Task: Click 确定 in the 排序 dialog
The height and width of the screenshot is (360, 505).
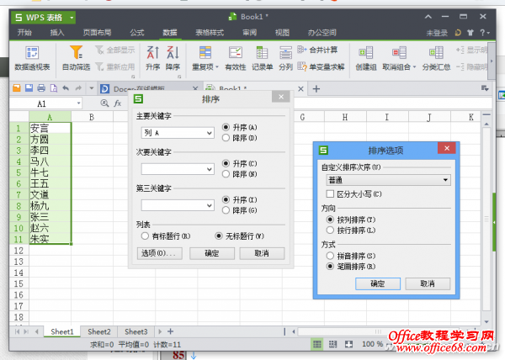Action: 212,253
